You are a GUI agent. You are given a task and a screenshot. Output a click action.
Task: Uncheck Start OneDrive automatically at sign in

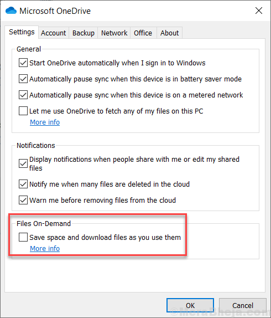[23, 63]
